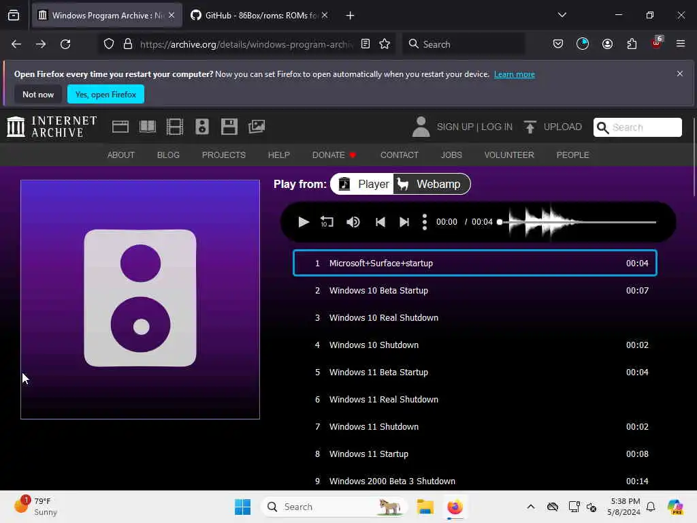This screenshot has height=523, width=697.
Task: Open the Texts (books) section icon
Action: click(x=148, y=127)
